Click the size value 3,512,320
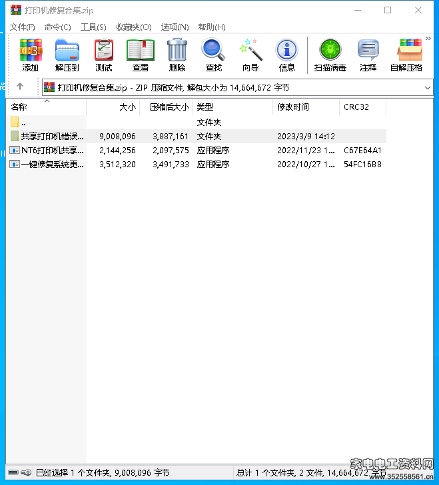 pyautogui.click(x=117, y=165)
